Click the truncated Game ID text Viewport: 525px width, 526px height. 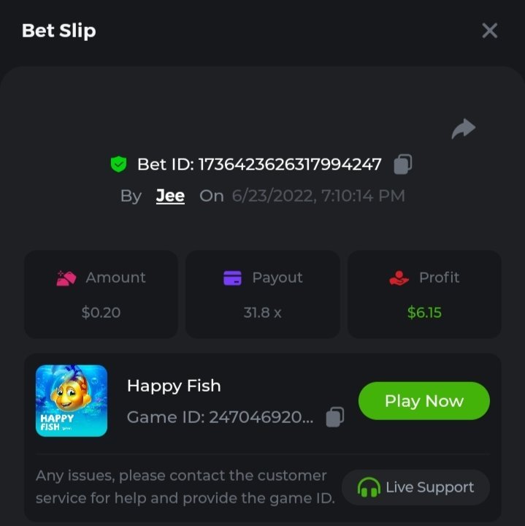221,417
